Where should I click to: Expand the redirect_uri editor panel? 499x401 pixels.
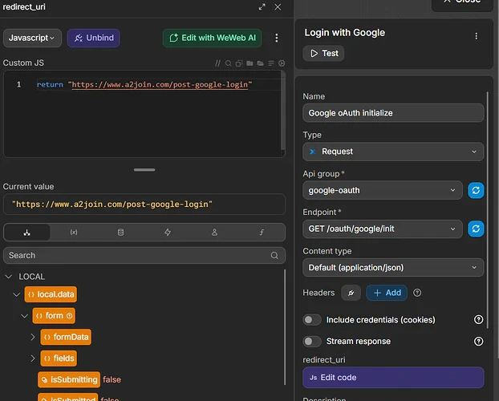262,6
